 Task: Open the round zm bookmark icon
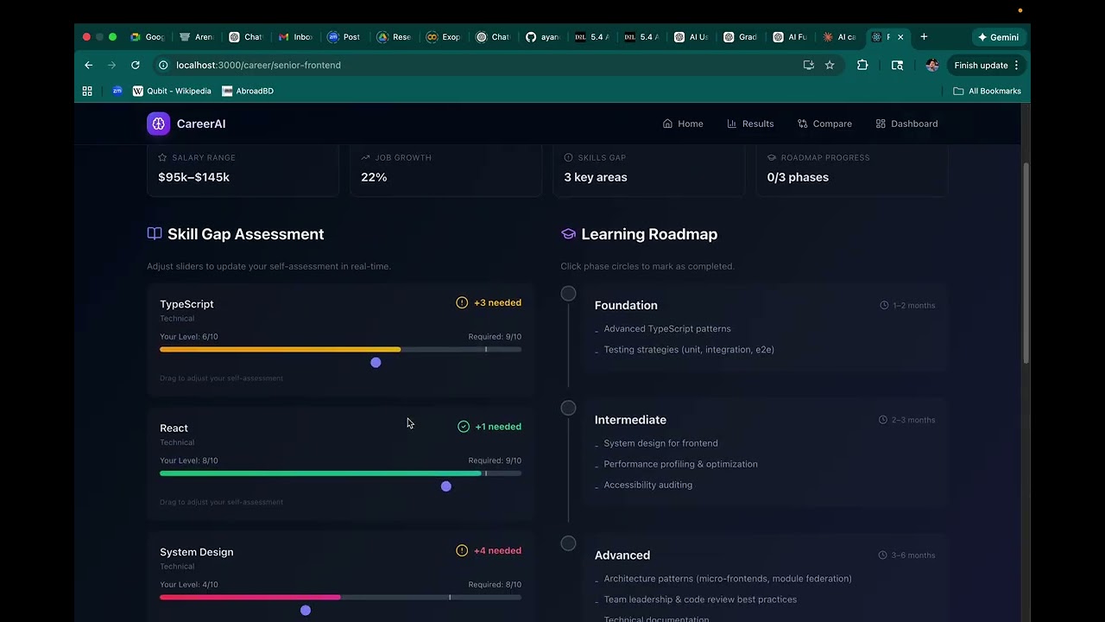[x=117, y=91]
